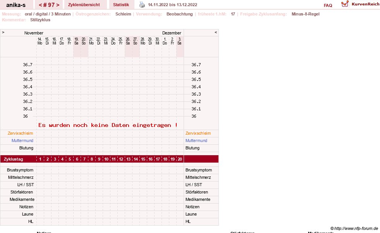Click the left Muttermund label
Image resolution: width=380 pixels, height=233 pixels.
pyautogui.click(x=22, y=140)
